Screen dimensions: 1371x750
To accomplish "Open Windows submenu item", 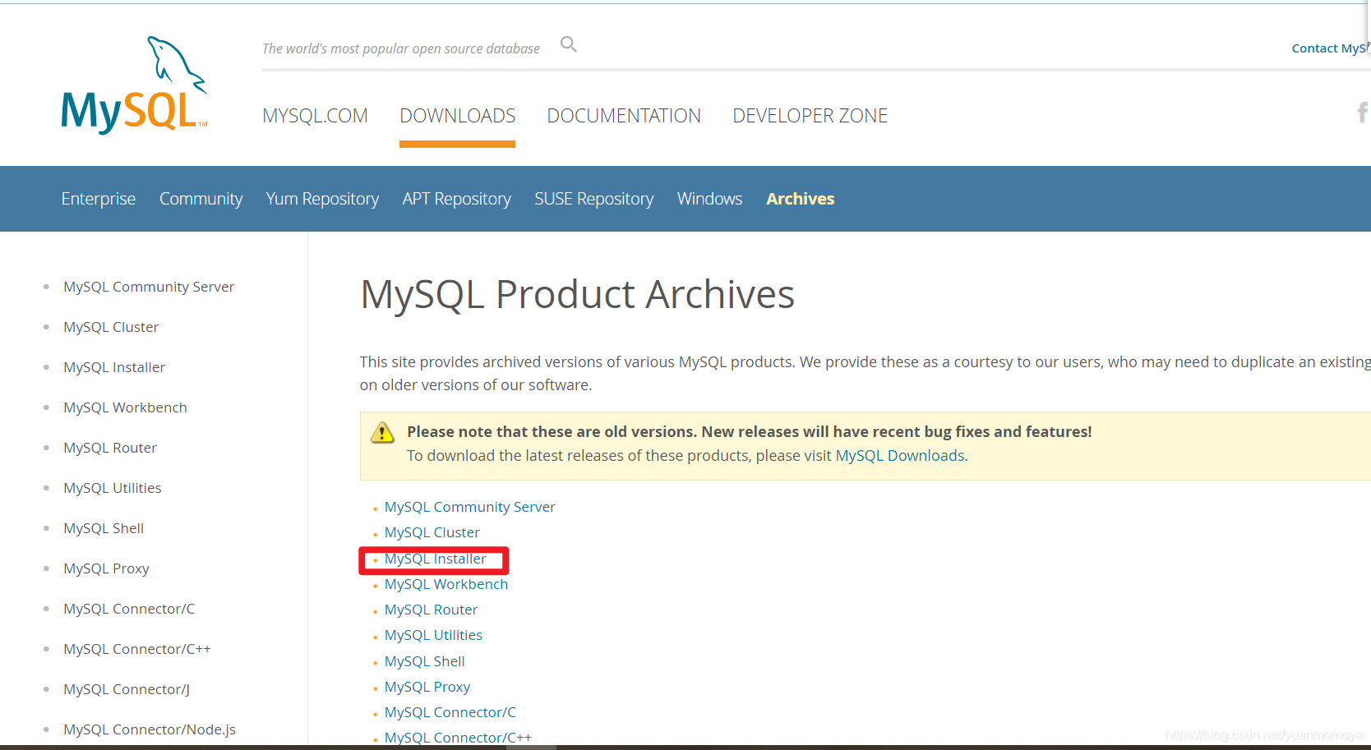I will point(709,199).
